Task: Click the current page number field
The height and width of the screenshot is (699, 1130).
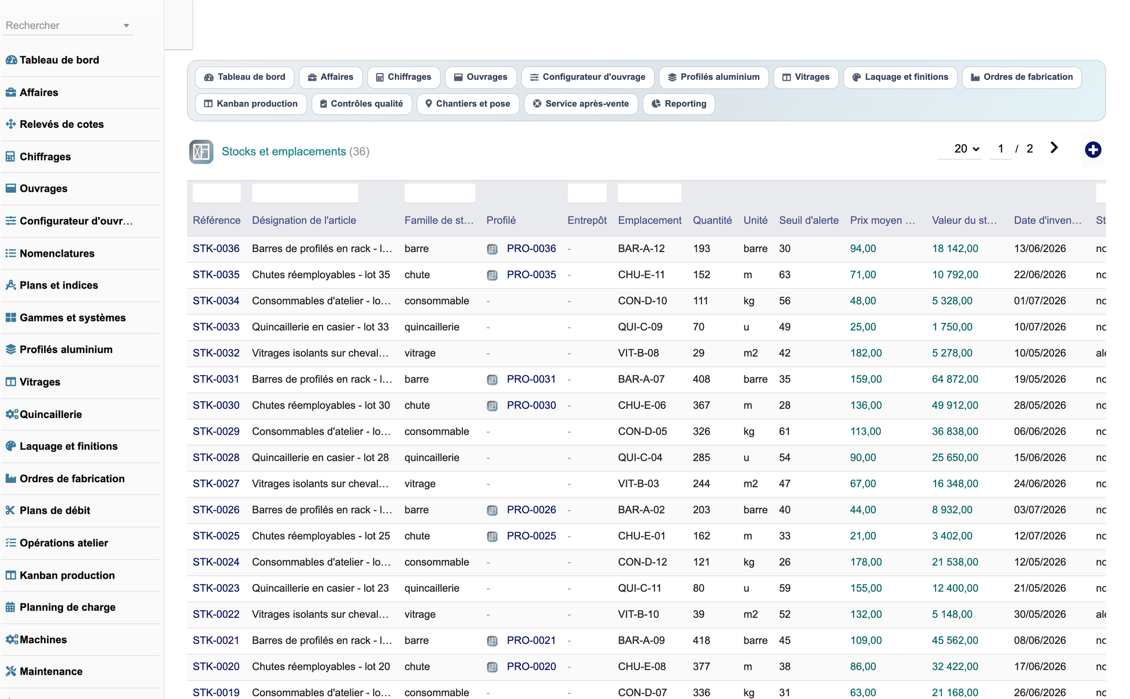Action: point(1001,149)
